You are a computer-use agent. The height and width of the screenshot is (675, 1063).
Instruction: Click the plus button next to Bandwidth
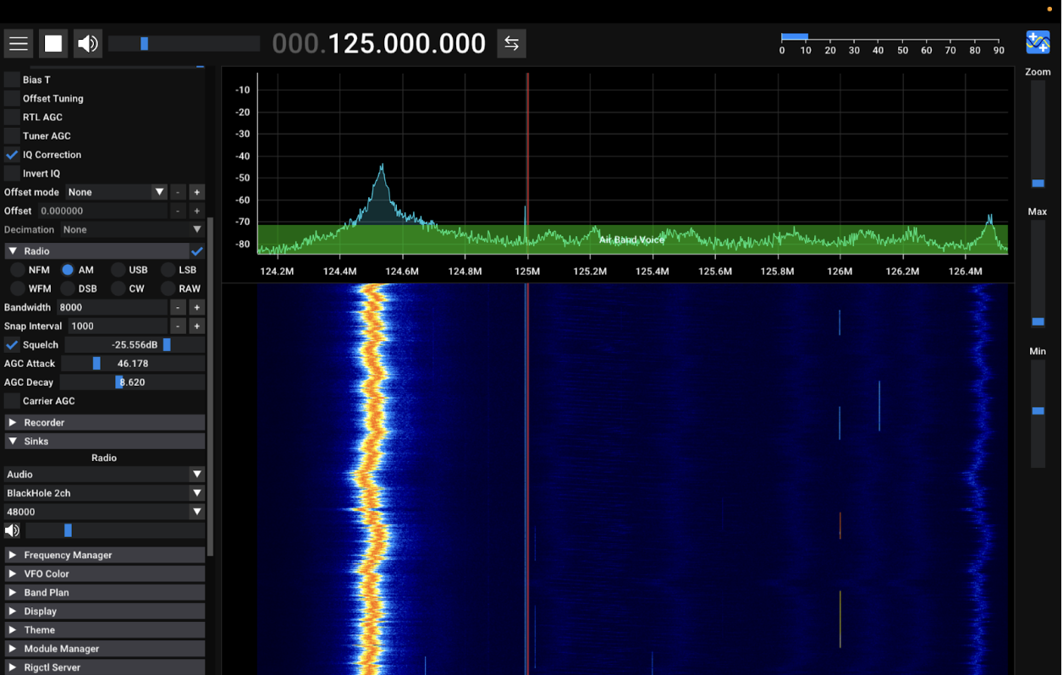click(x=196, y=308)
